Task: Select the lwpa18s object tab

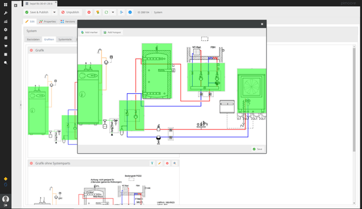Action: coord(40,4)
